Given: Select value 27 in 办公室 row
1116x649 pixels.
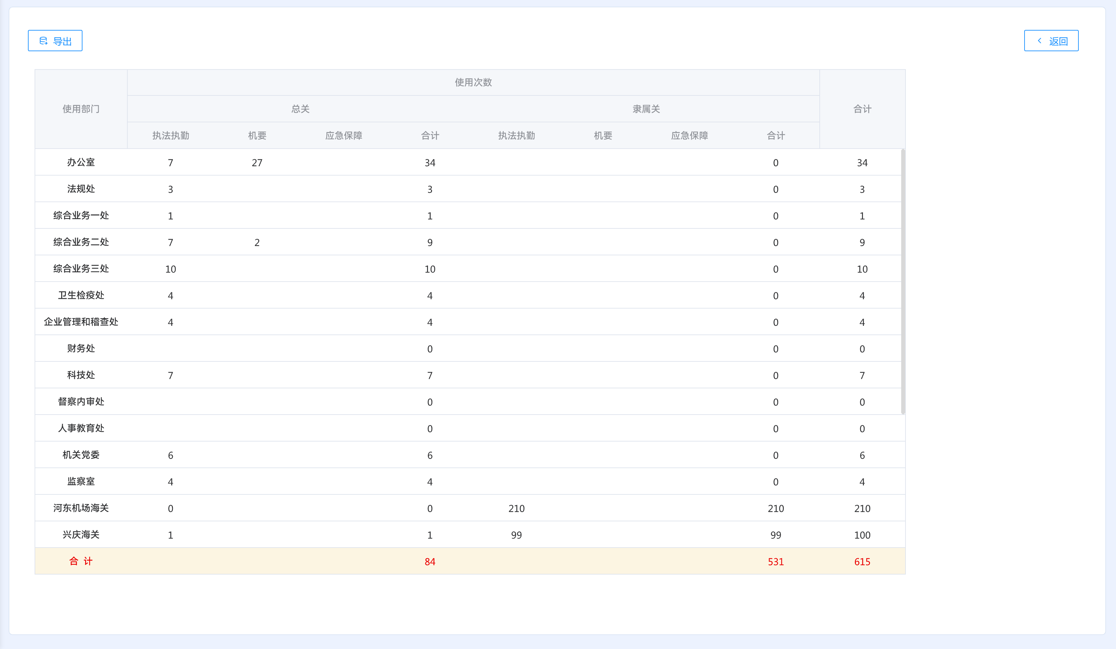Looking at the screenshot, I should coord(257,163).
